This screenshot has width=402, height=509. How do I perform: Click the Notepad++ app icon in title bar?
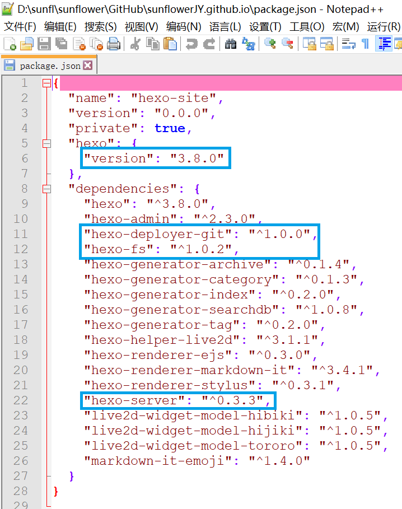(8, 9)
